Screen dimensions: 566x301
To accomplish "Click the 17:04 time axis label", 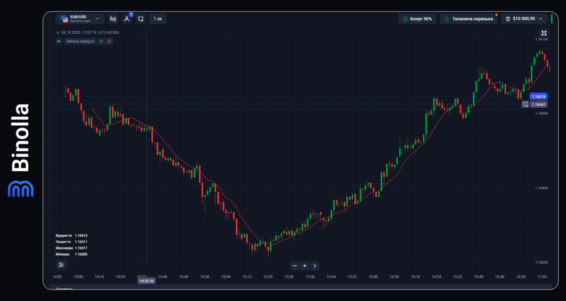I will 542,277.
